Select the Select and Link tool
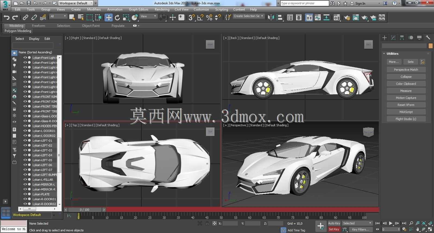Screen dimensions: 434x233 point(25,18)
